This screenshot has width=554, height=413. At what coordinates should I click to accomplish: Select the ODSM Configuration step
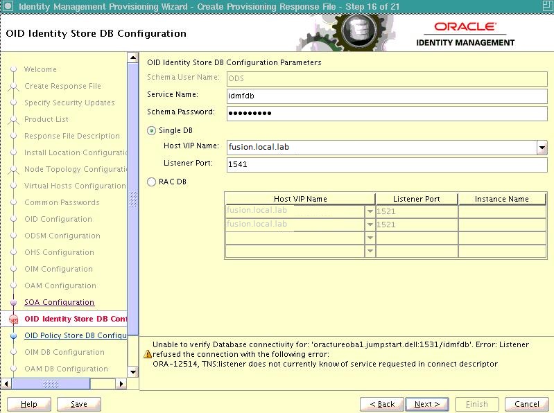click(62, 236)
